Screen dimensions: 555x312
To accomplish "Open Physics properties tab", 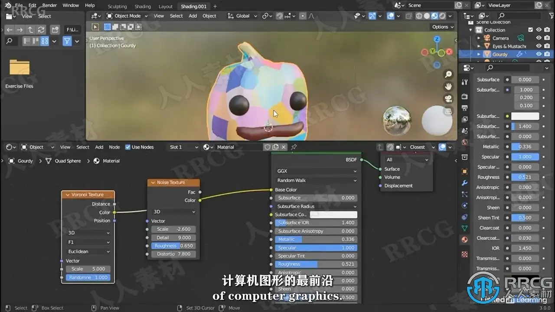I will click(x=465, y=205).
